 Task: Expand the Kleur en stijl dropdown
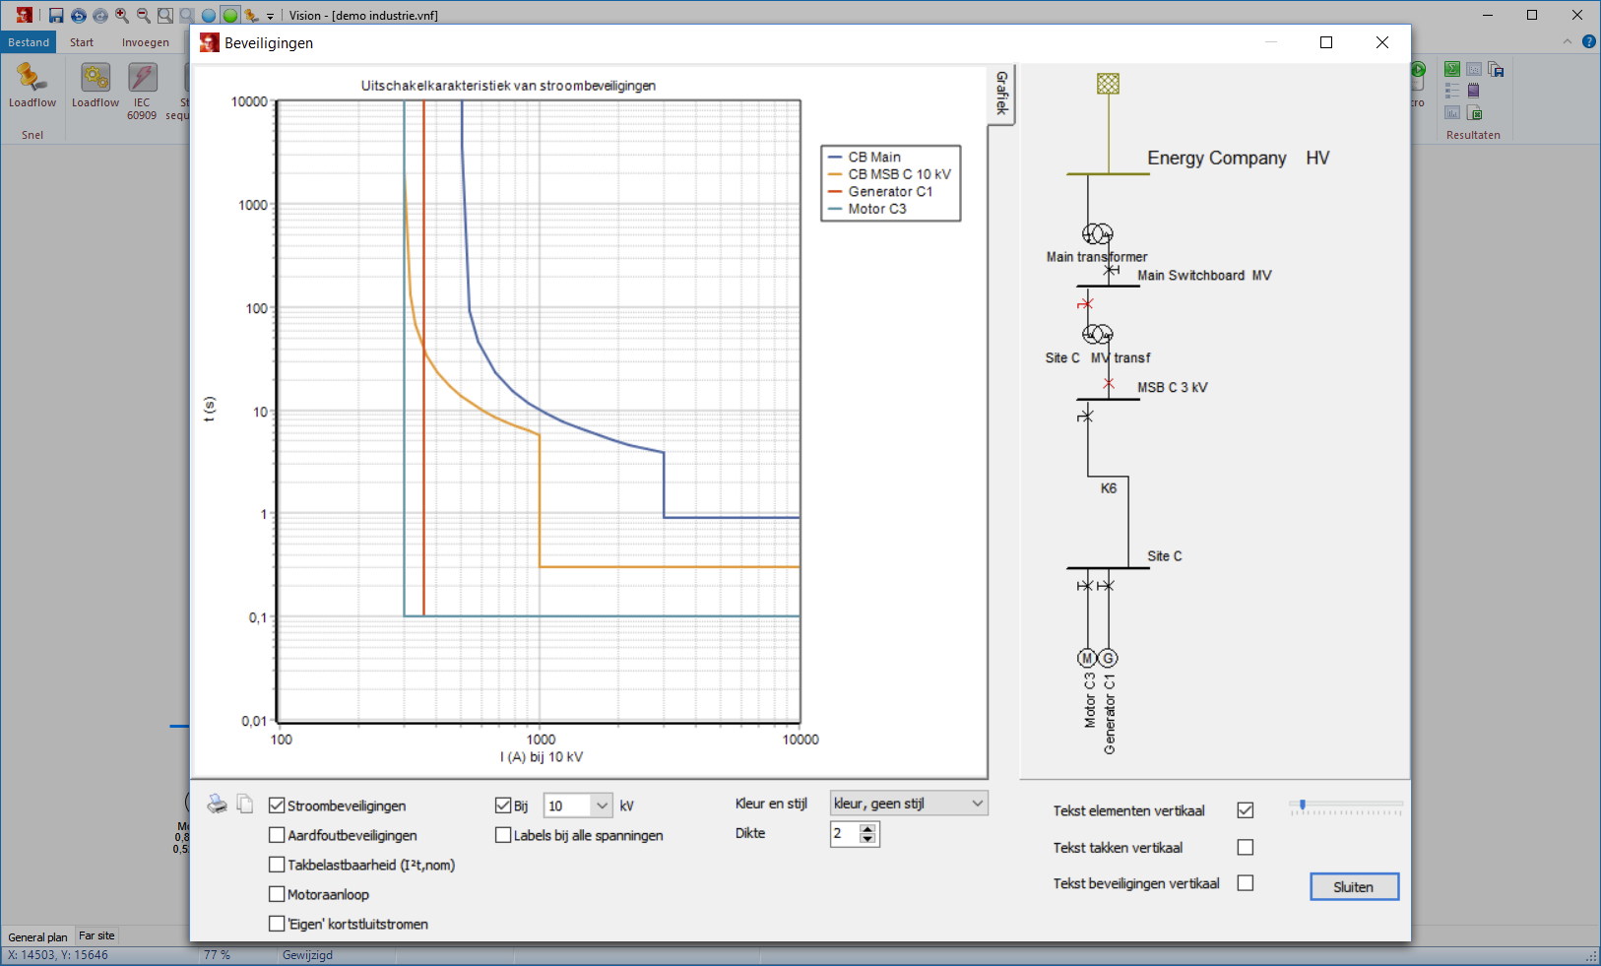click(x=977, y=804)
